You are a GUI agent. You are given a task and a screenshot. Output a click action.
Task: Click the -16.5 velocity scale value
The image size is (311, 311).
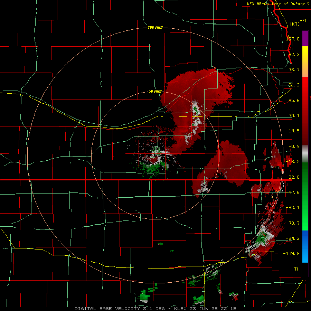[293, 162]
